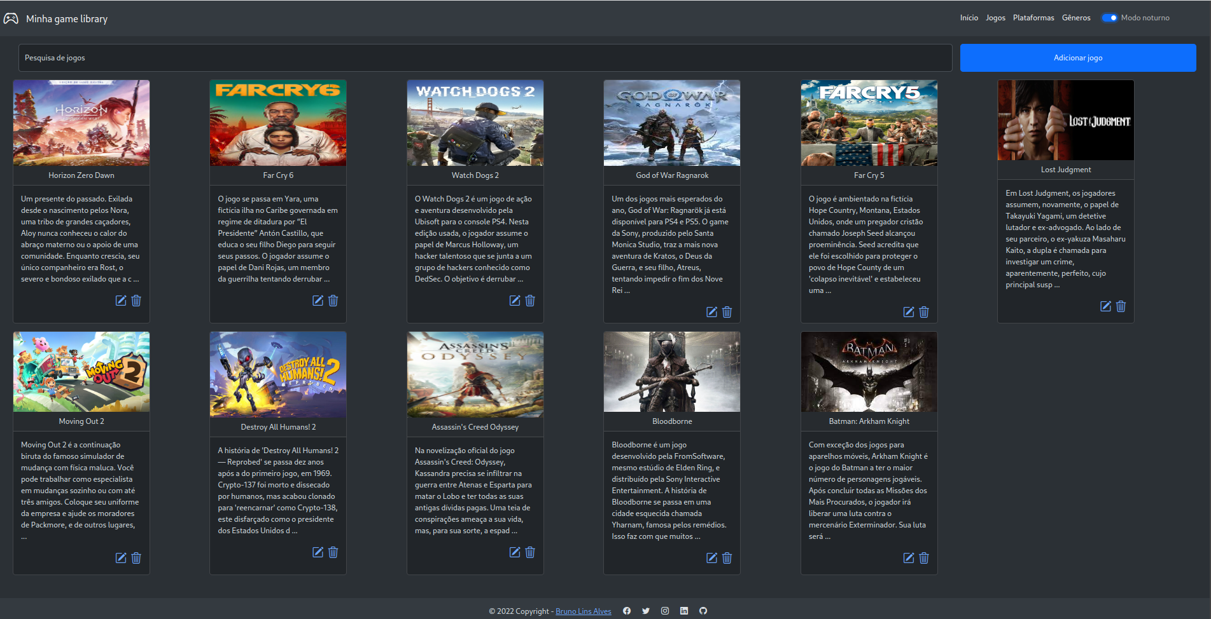Image resolution: width=1211 pixels, height=619 pixels.
Task: Open the Plataformas navigation item
Action: [x=1033, y=18]
